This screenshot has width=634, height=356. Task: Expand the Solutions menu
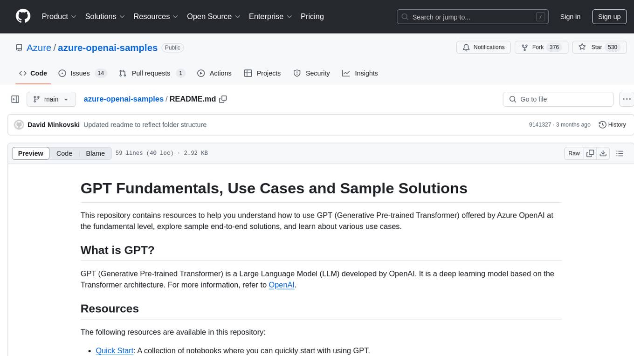coord(105,16)
